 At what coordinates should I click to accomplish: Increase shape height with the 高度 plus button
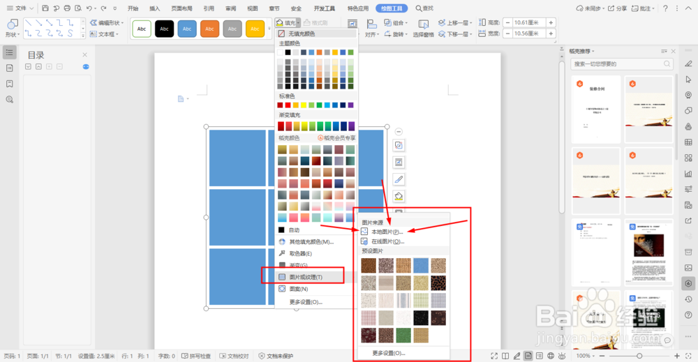point(551,23)
